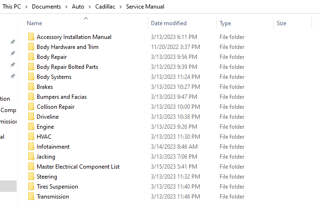Image resolution: width=320 pixels, height=209 pixels.
Task: Expand breadcrumb chevron after Documents
Action: coord(66,7)
